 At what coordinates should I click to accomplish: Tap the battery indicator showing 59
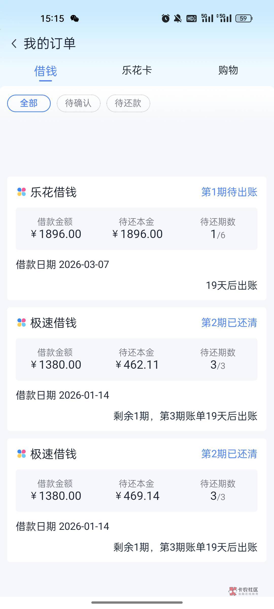click(244, 18)
